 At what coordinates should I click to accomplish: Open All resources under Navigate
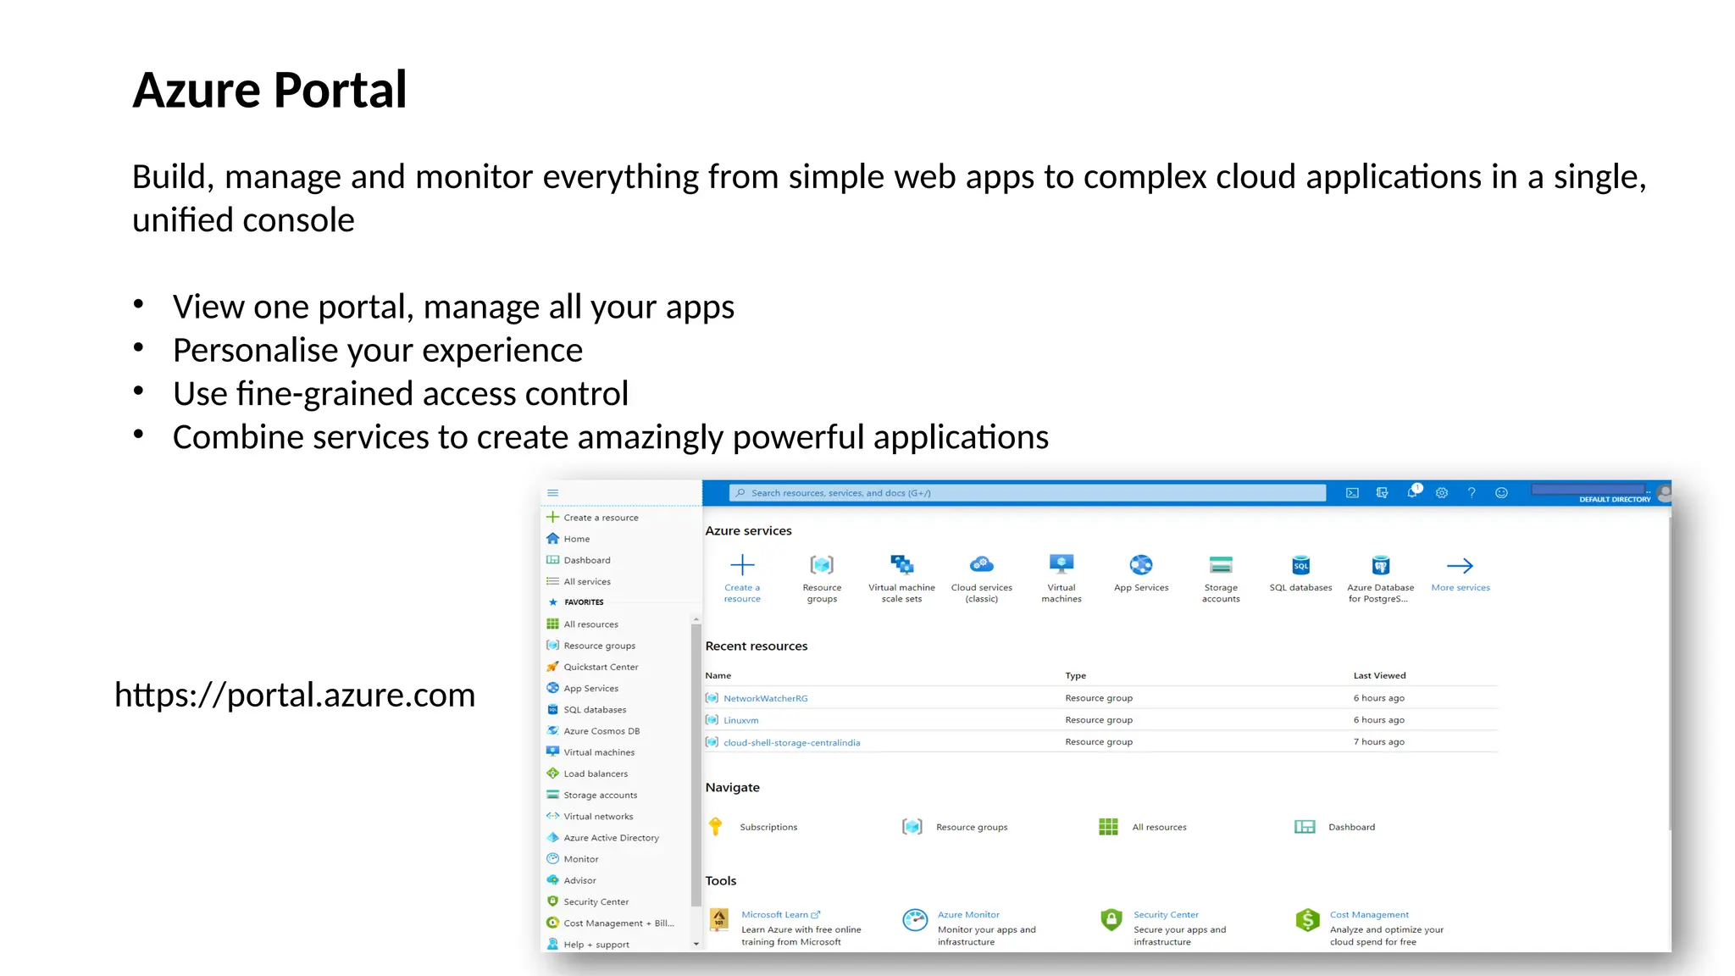pyautogui.click(x=1142, y=827)
